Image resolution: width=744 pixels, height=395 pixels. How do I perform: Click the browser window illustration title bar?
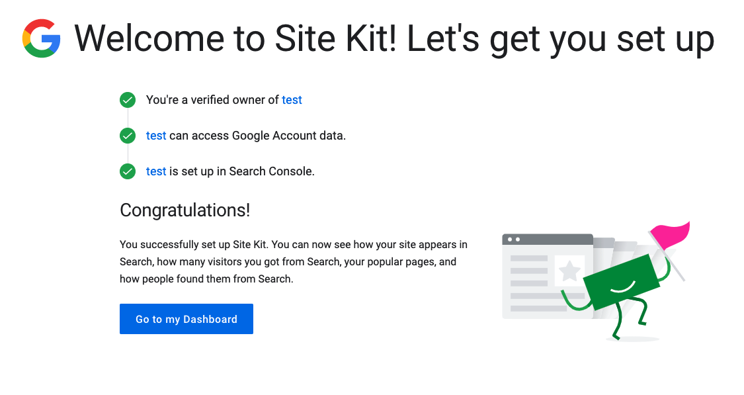tap(548, 240)
